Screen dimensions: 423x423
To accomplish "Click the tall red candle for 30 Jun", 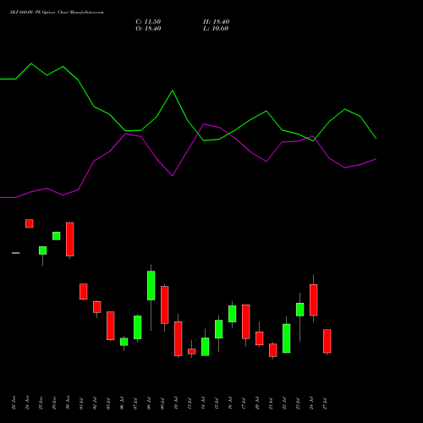I will pos(70,239).
